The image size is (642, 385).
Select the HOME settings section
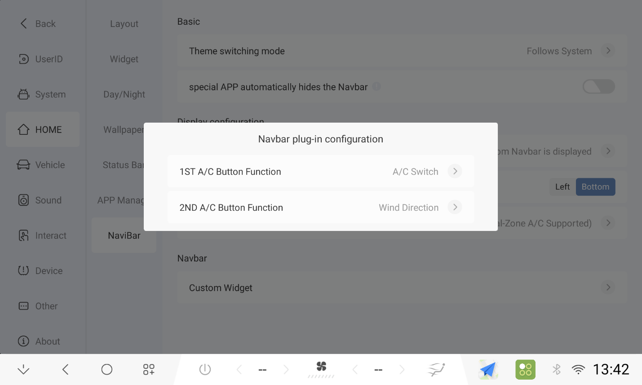[43, 129]
